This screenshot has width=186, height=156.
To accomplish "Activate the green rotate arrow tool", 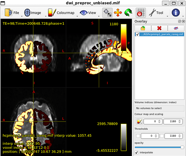I will point(128,13).
